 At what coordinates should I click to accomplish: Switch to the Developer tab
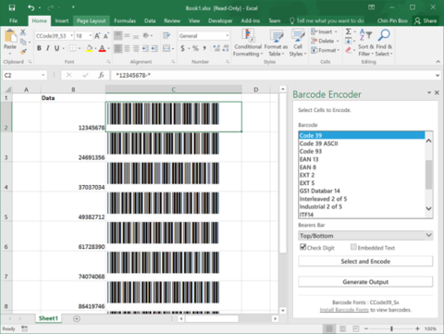(220, 20)
